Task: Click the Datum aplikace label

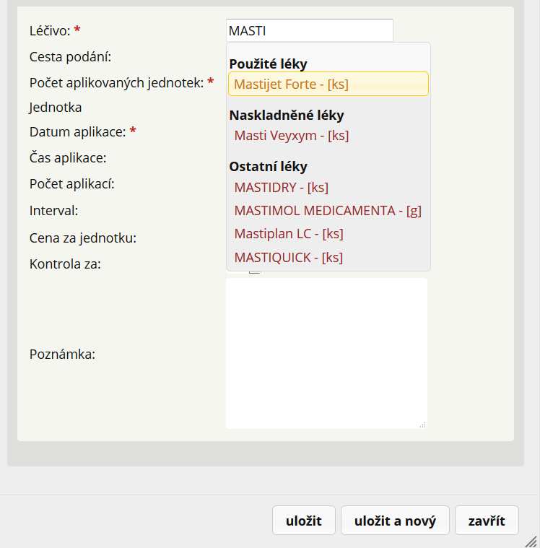Action: click(77, 132)
